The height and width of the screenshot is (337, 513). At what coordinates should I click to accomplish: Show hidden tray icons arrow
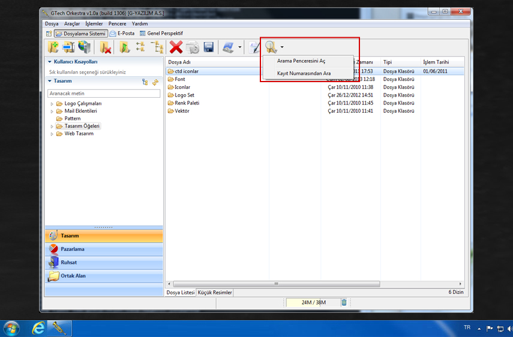[479, 329]
